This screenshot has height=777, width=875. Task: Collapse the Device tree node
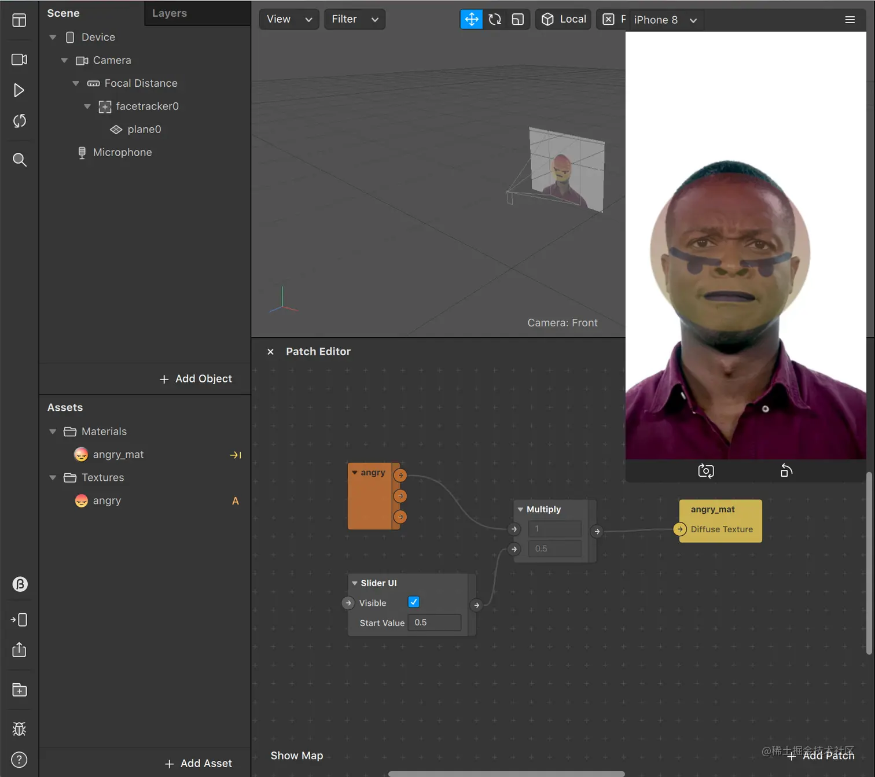click(x=53, y=37)
